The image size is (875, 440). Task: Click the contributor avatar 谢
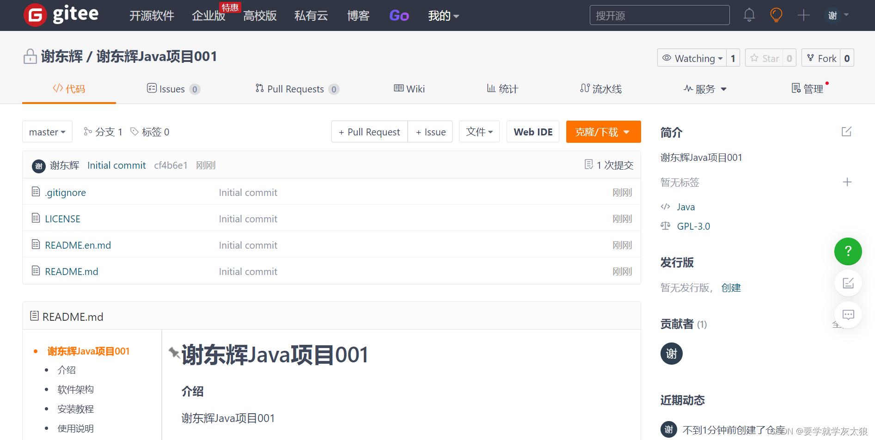pyautogui.click(x=671, y=354)
